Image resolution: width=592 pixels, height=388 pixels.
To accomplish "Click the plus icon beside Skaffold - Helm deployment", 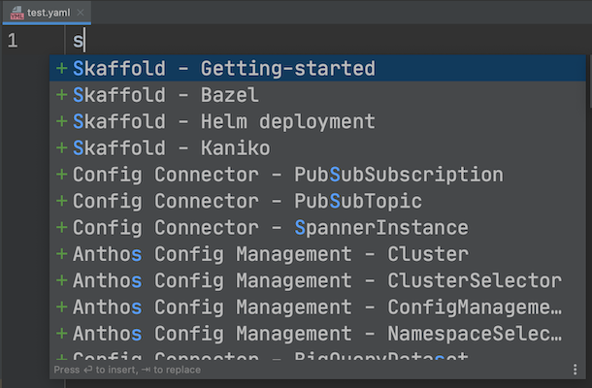I will tap(62, 122).
